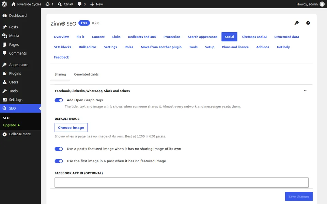The height and width of the screenshot is (204, 327).
Task: Open the SEO blocks tab
Action: (63, 47)
